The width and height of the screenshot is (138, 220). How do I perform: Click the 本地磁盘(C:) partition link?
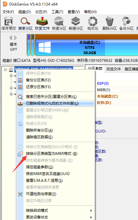(107, 96)
